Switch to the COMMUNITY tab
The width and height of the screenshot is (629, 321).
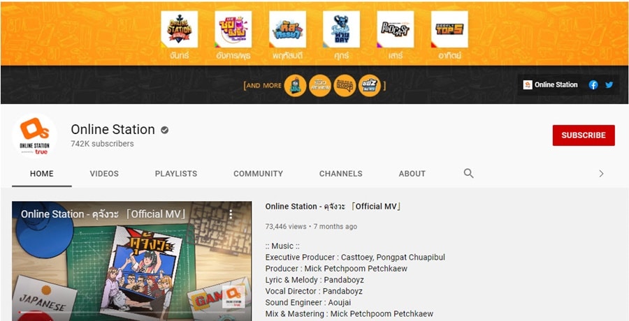(x=259, y=174)
